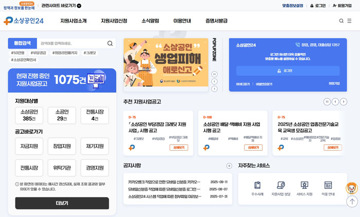Open notice 소상공인24 시스템 작업에 따른 첨부파일
Viewport: 360px width, 217px height.
point(165,196)
